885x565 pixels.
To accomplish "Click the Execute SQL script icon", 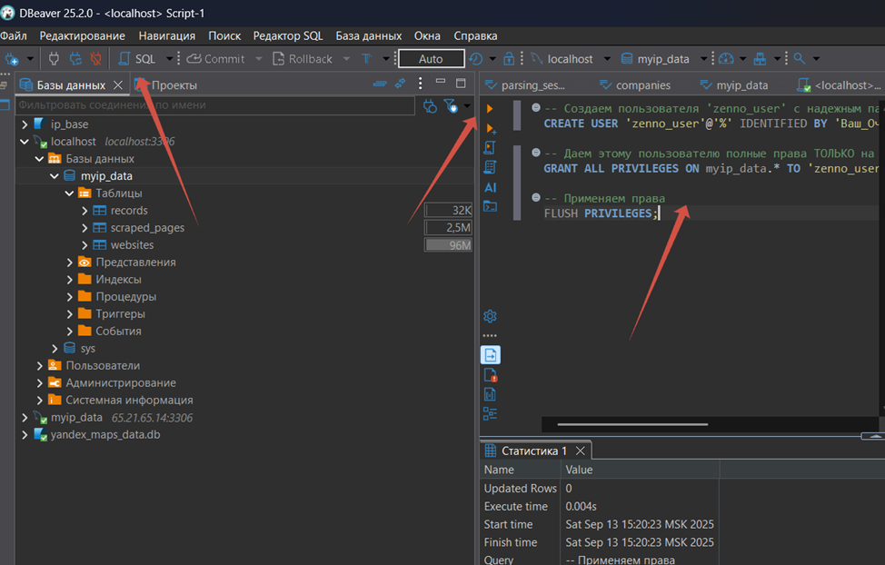I will [490, 148].
